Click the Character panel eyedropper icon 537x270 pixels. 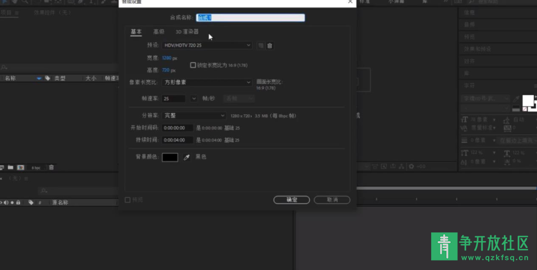[x=516, y=99]
